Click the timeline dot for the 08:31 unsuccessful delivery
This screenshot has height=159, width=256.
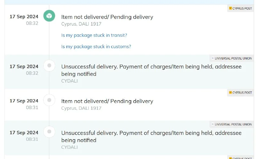pos(49,131)
